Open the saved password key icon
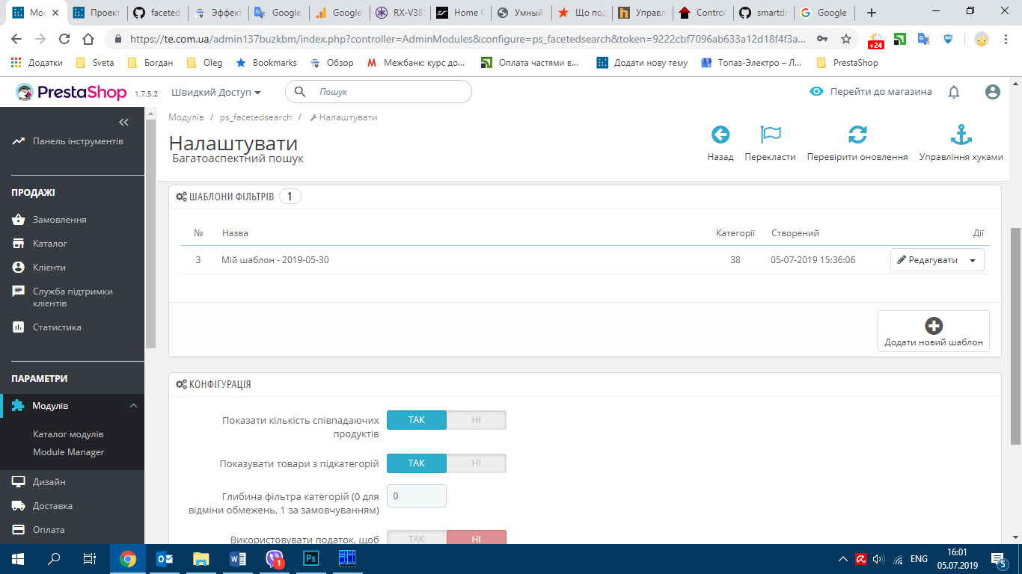Viewport: 1022px width, 574px height. [822, 39]
